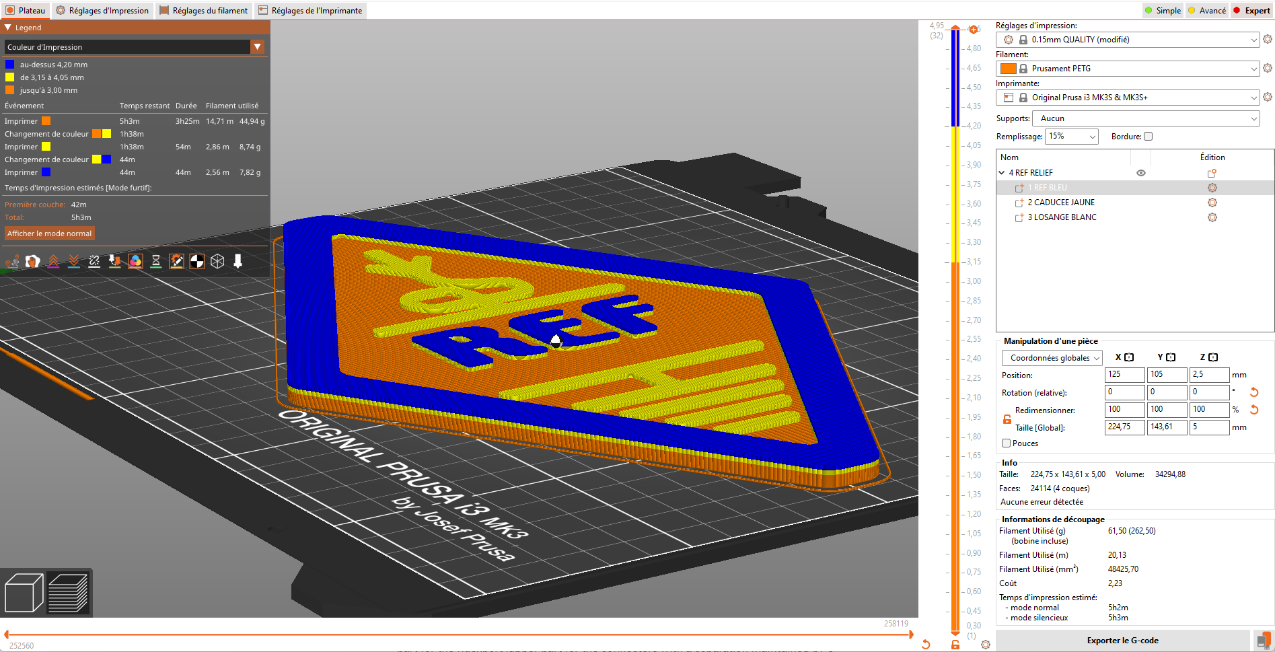Image resolution: width=1275 pixels, height=652 pixels.
Task: Toggle visibility of 4 REF RELIEF object
Action: (1140, 173)
